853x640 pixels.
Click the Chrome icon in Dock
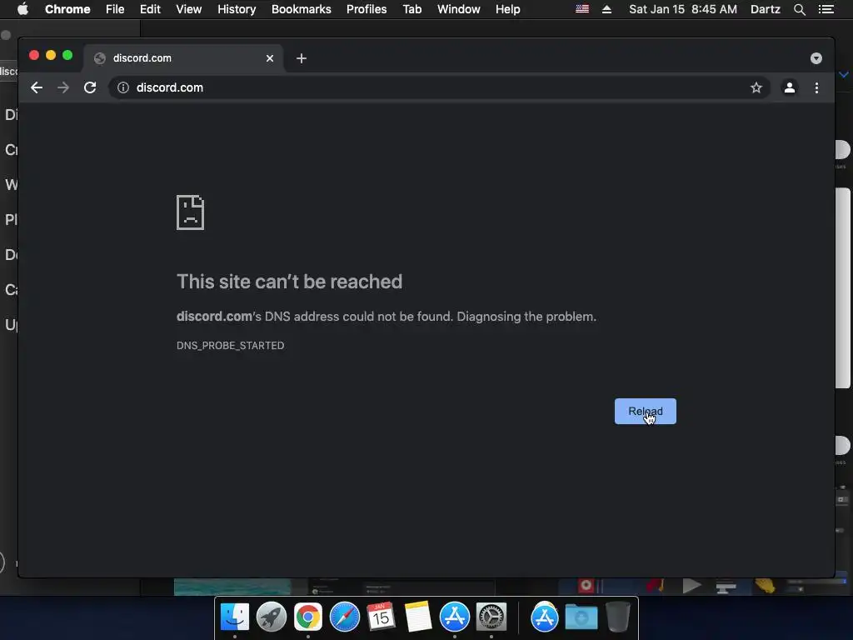click(308, 617)
